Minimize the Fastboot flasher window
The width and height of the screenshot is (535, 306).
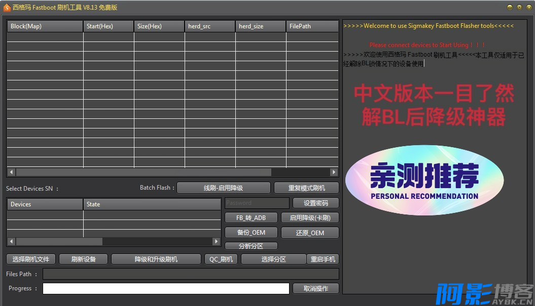(x=510, y=7)
